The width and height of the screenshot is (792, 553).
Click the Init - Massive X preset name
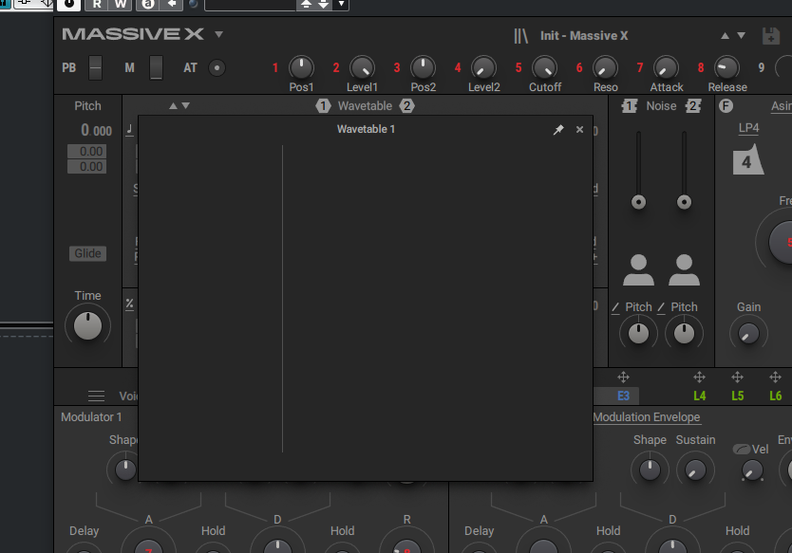(x=584, y=36)
